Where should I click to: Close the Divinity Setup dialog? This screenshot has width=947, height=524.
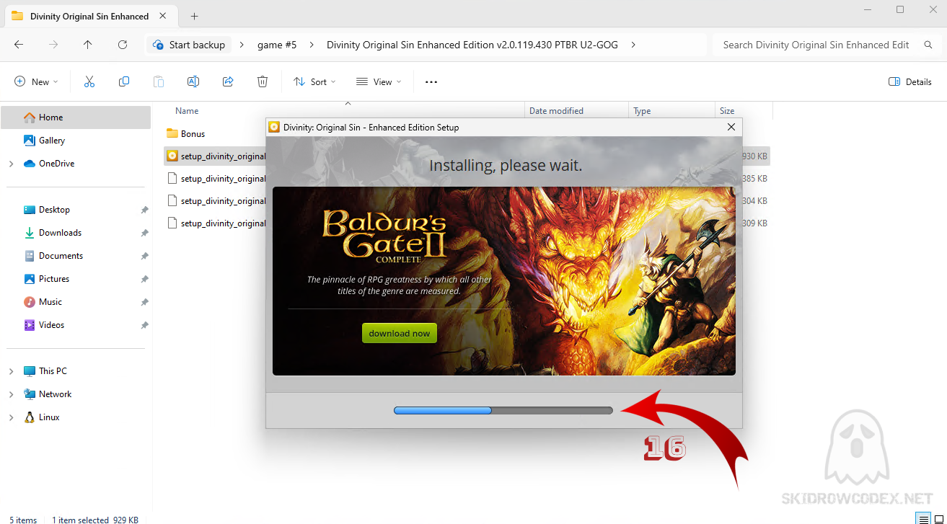point(731,127)
